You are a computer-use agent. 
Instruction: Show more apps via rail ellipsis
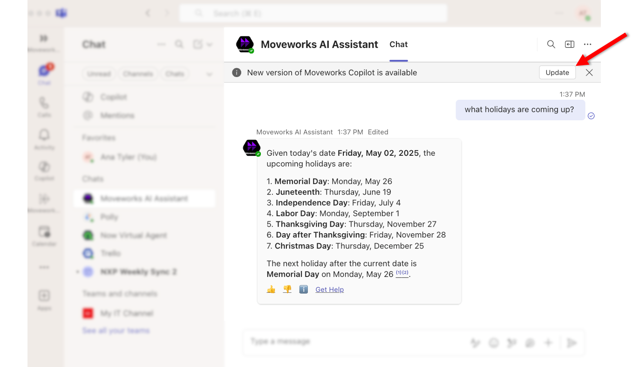pyautogui.click(x=44, y=267)
